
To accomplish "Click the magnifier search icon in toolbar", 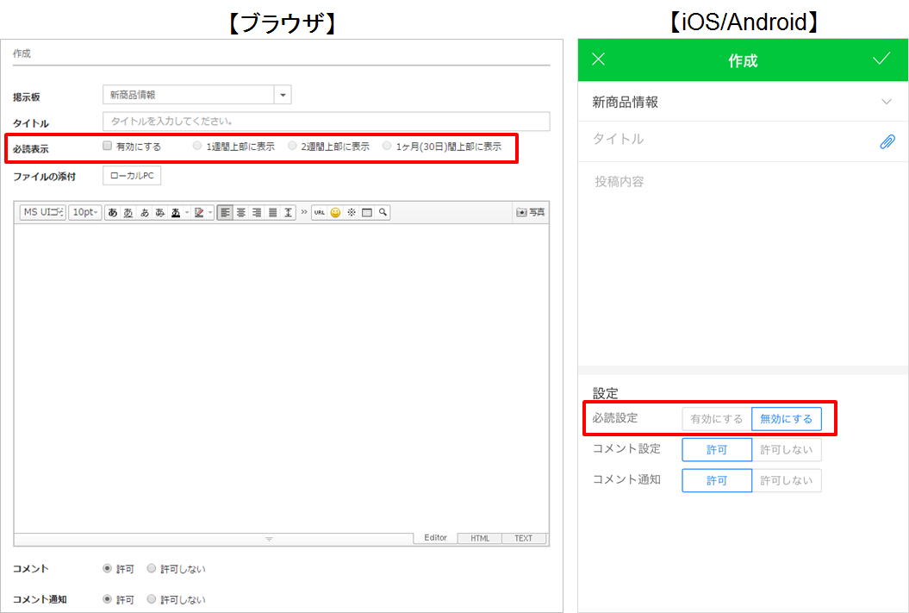I will [x=383, y=212].
